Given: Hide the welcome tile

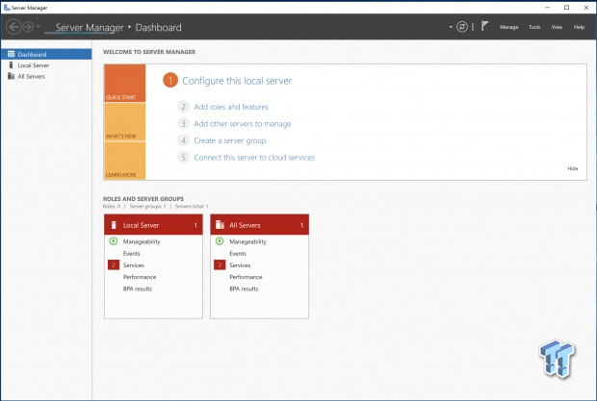Looking at the screenshot, I should point(573,168).
